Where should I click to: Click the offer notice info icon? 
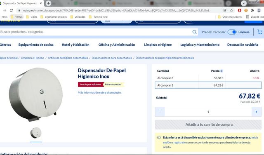pos(159,138)
